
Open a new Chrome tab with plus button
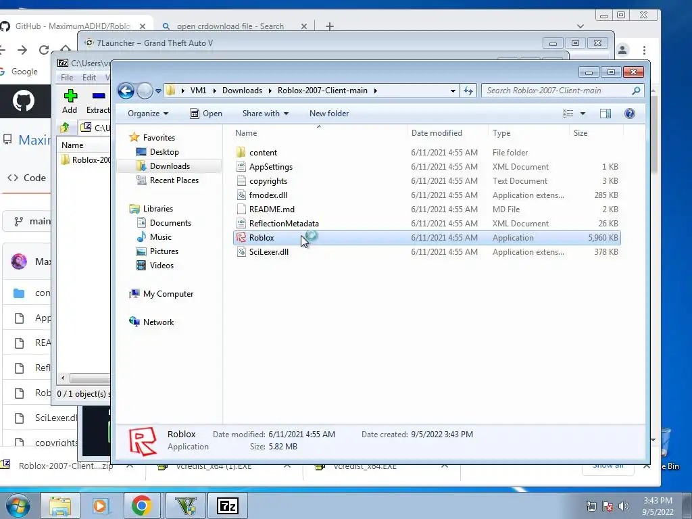click(330, 26)
